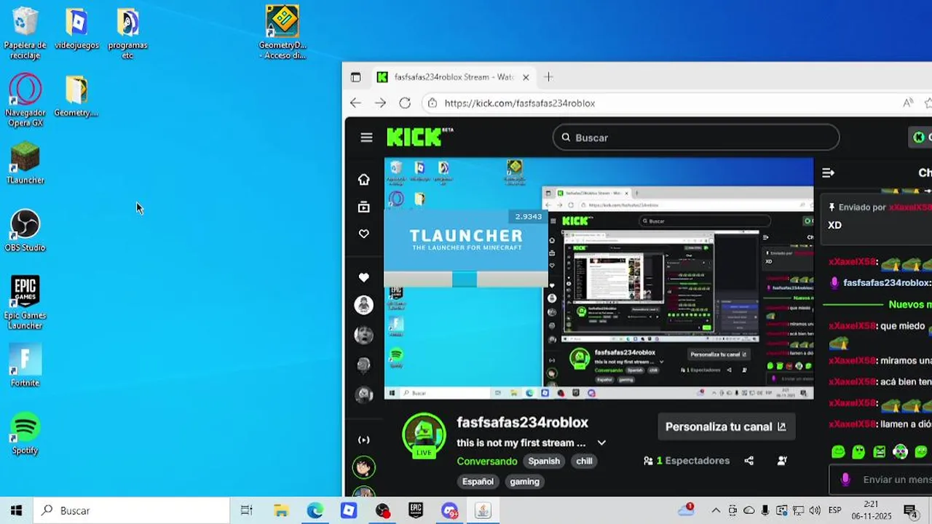932x524 pixels.
Task: Select the fasfsafas234roblox Stream browser tab
Action: (x=454, y=77)
